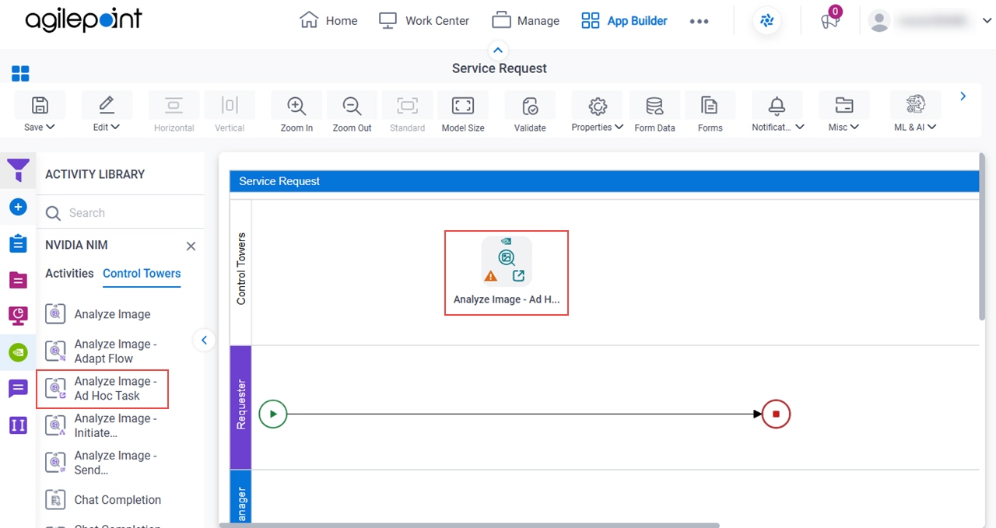Click the Zoom Out magnifier icon
Viewport: 996px width, 528px height.
tap(352, 106)
